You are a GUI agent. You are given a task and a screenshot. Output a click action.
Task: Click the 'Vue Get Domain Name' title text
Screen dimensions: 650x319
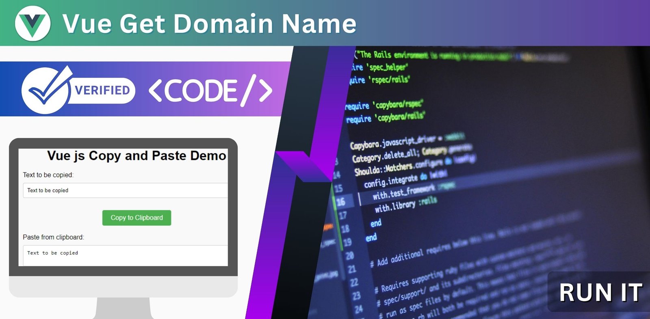tap(209, 24)
